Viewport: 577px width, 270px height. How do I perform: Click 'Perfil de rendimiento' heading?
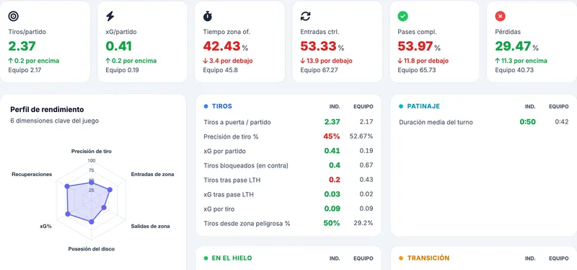[x=47, y=110]
